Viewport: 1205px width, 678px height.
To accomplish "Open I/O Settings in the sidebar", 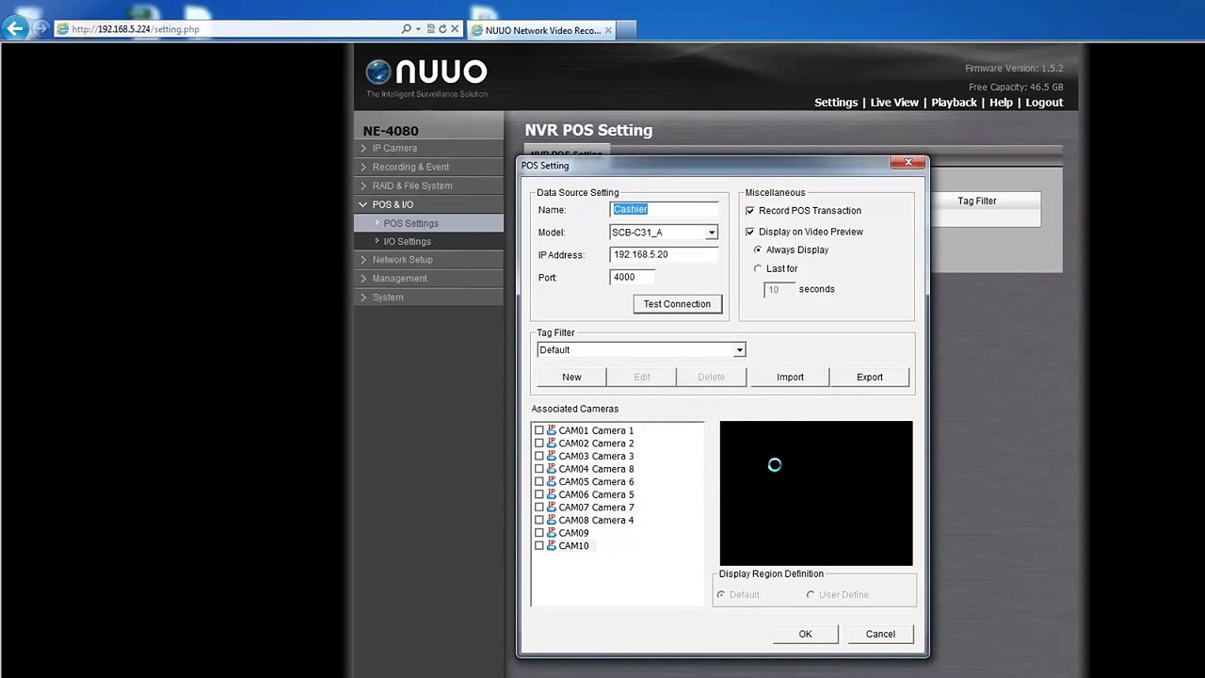I will (428, 241).
